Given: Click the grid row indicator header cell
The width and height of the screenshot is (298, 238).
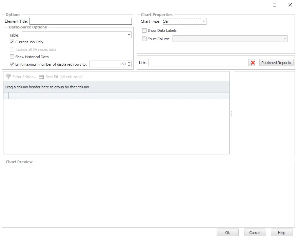Looking at the screenshot, I should pos(6,96).
